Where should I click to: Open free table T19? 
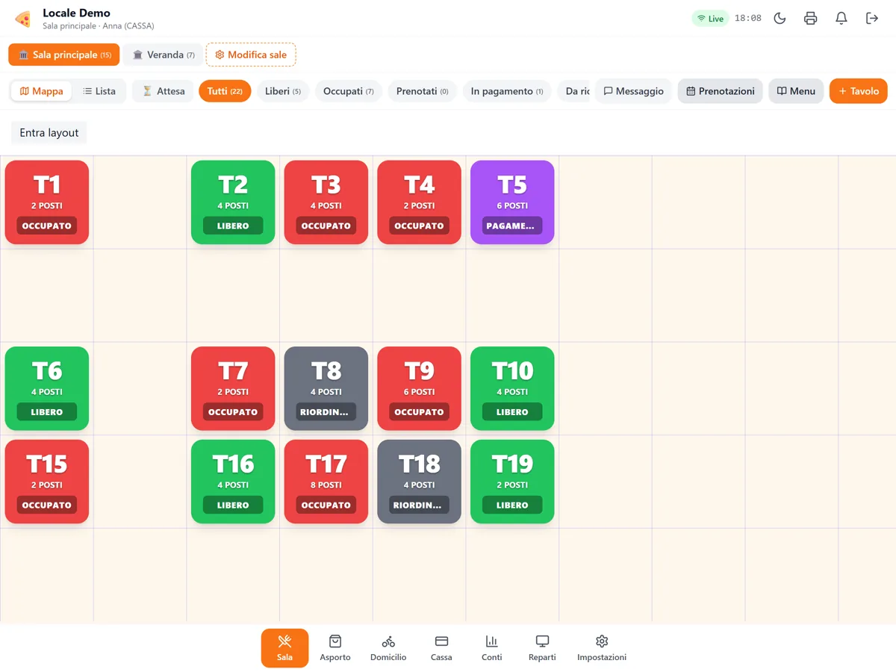pyautogui.click(x=512, y=482)
